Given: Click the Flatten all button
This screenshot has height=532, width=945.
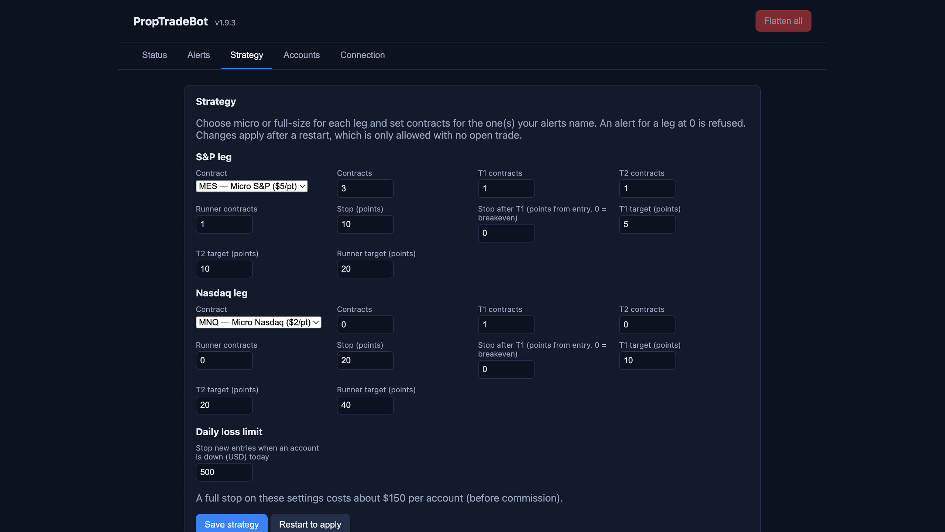Looking at the screenshot, I should 783,21.
